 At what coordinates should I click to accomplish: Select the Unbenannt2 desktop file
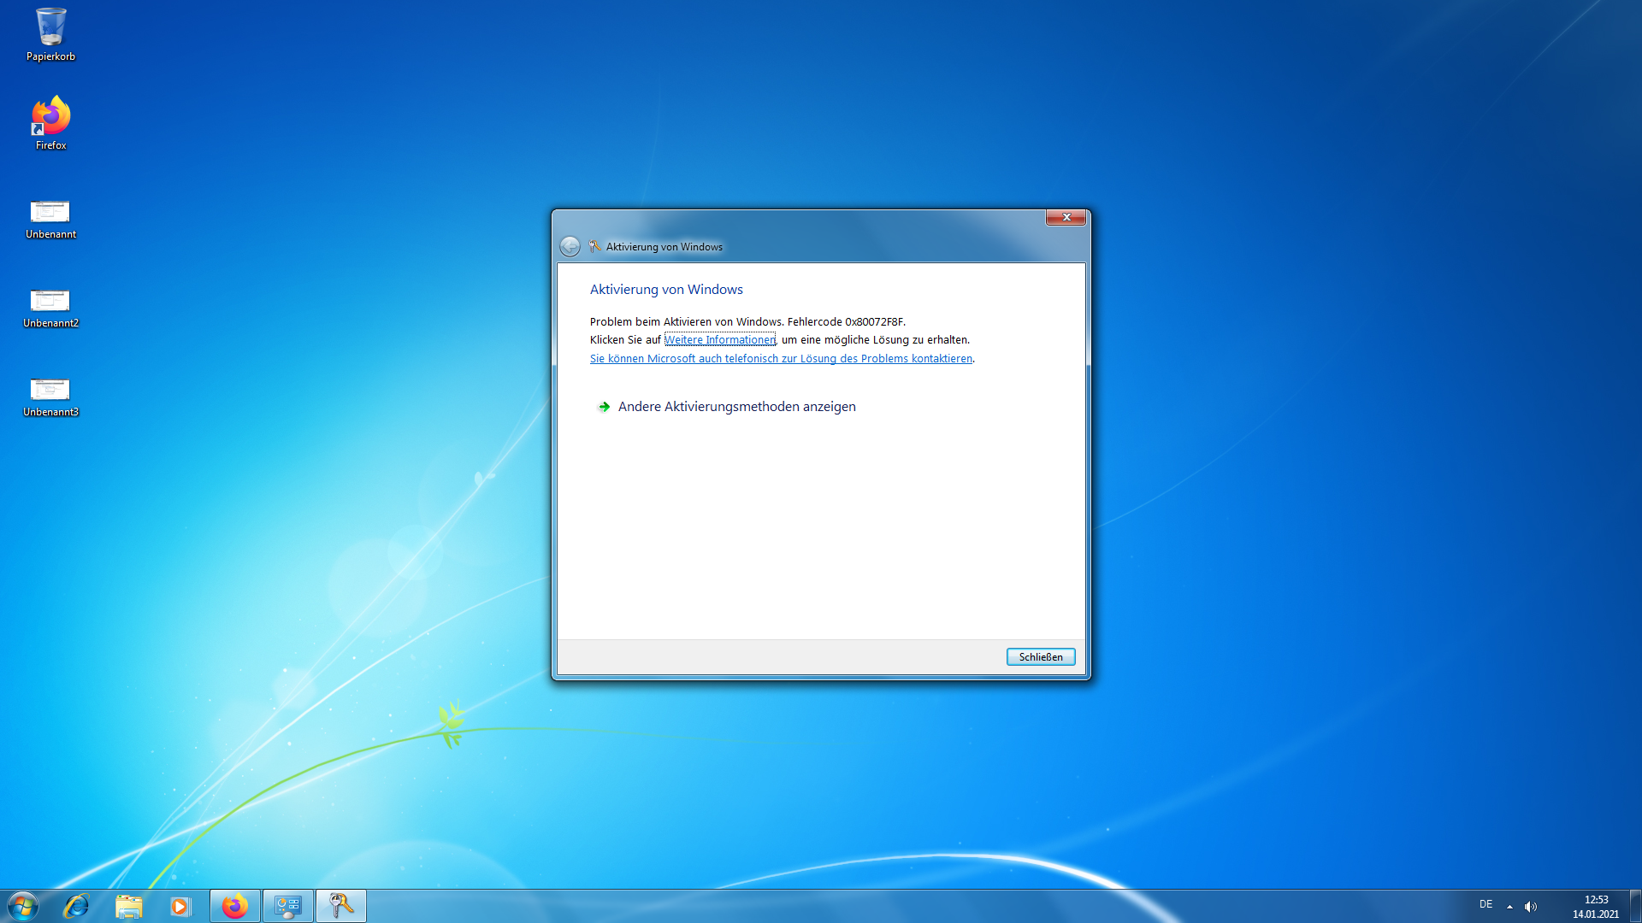[50, 301]
